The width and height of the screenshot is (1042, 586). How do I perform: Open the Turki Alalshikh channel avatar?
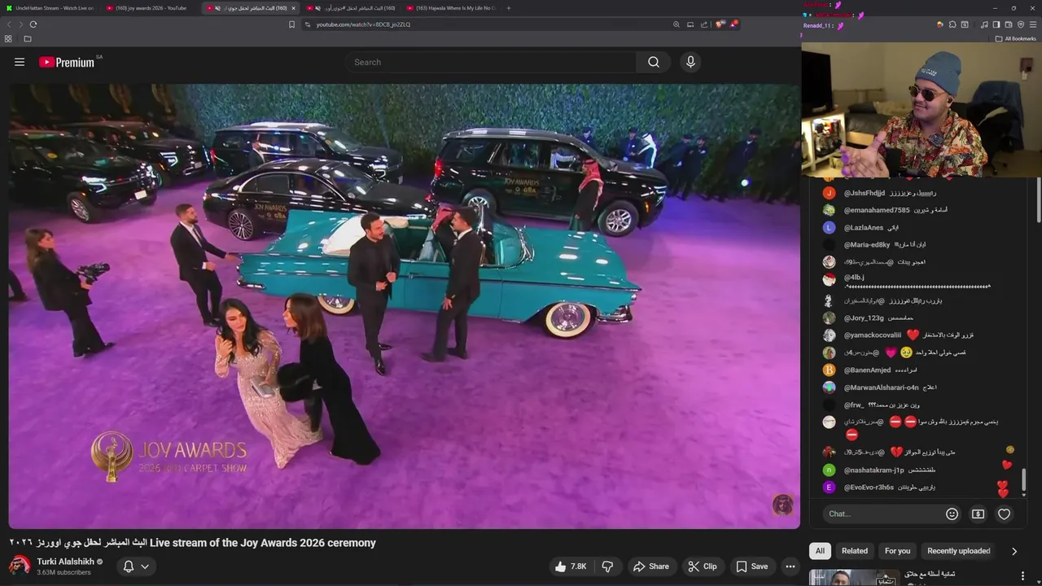pos(20,566)
